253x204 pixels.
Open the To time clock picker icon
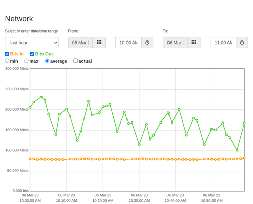tap(242, 43)
